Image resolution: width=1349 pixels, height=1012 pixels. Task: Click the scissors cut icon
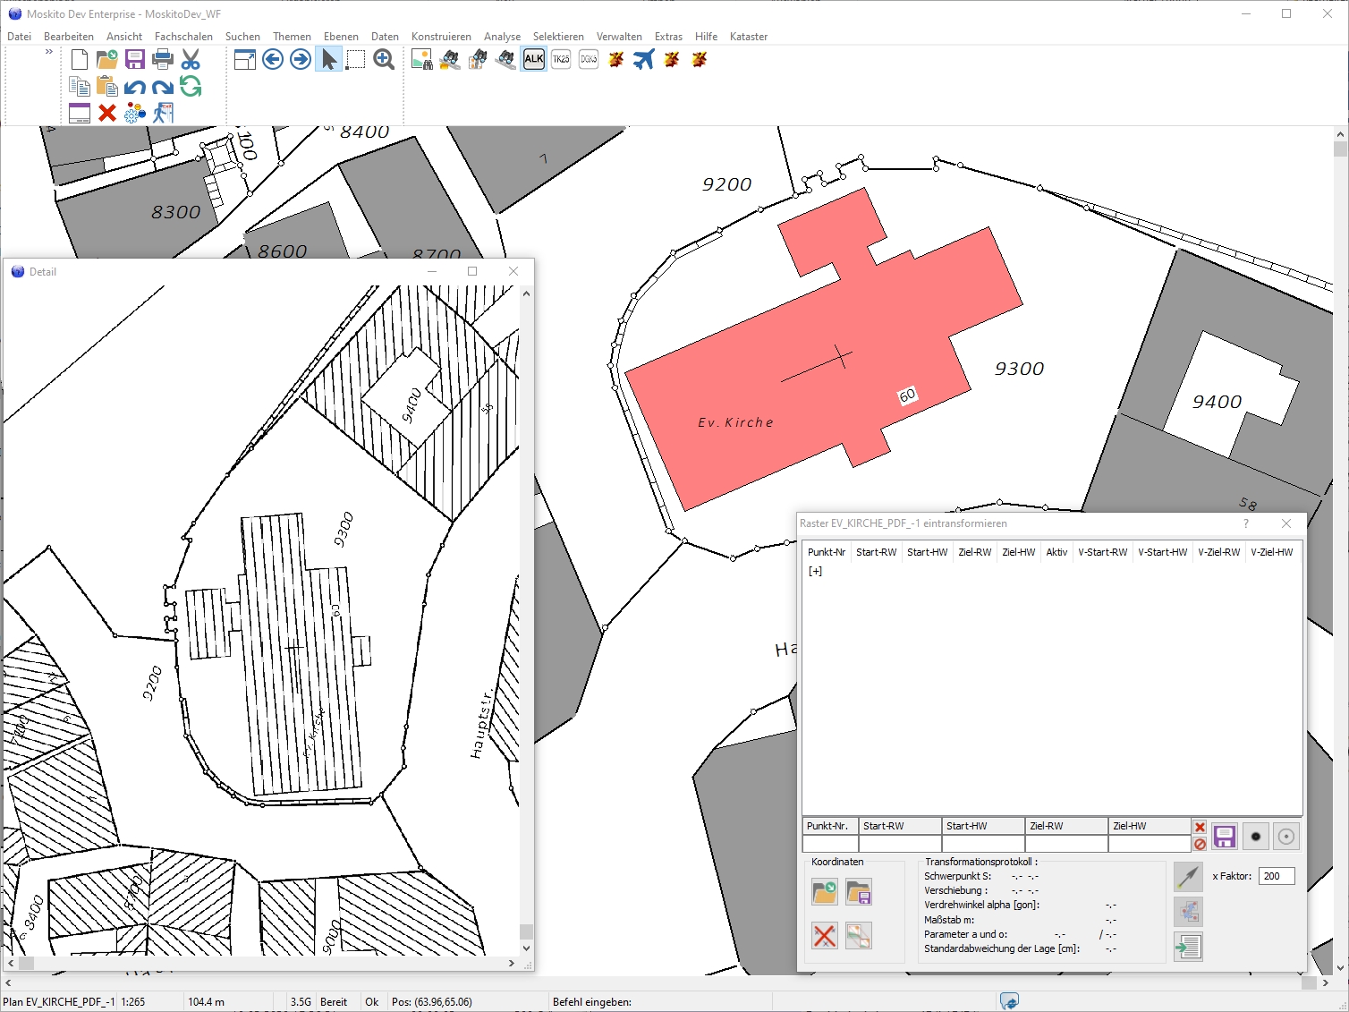tap(191, 60)
